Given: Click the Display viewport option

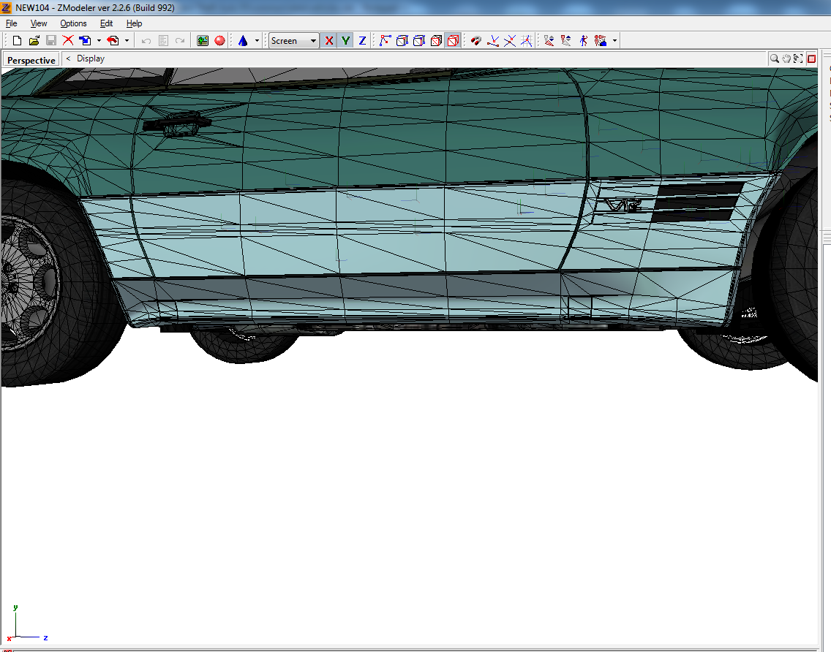Looking at the screenshot, I should (x=90, y=58).
